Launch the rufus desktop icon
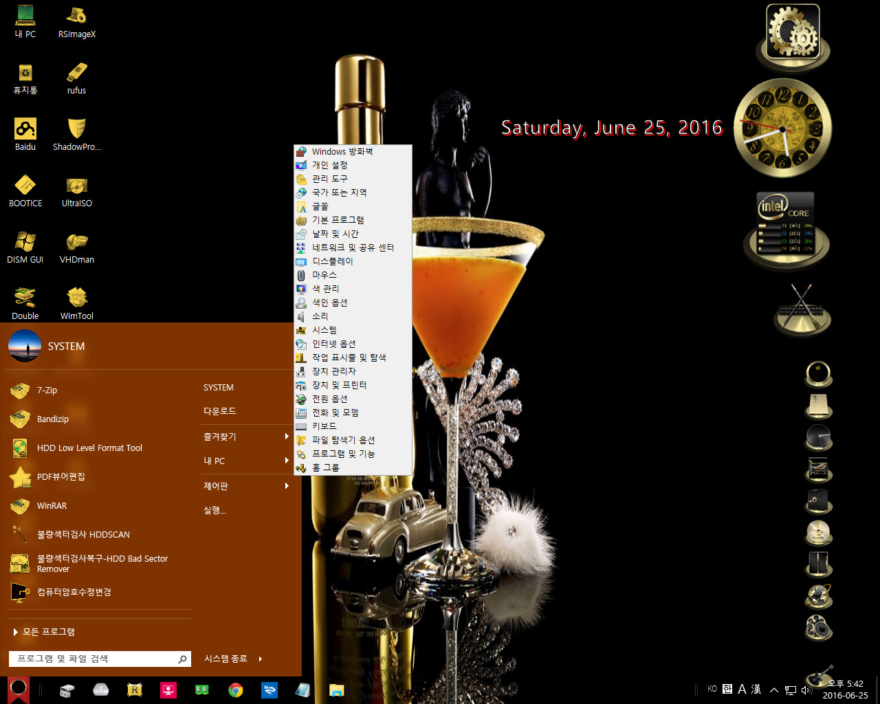Viewport: 880px width, 704px height. click(76, 78)
